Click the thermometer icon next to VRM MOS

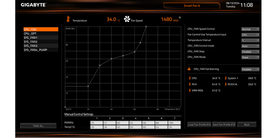pos(190,90)
